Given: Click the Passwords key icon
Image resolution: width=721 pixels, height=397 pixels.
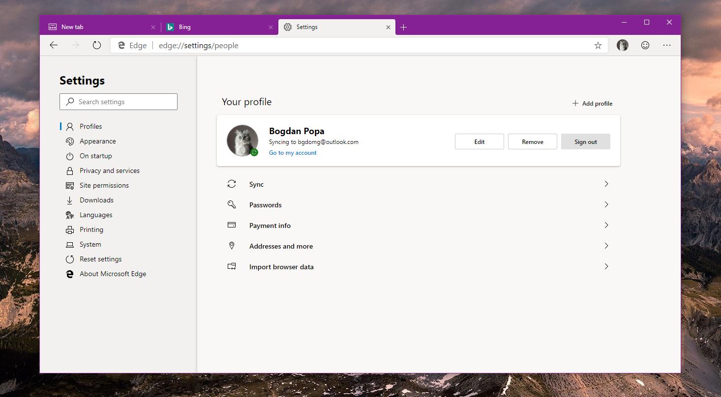Looking at the screenshot, I should [232, 204].
